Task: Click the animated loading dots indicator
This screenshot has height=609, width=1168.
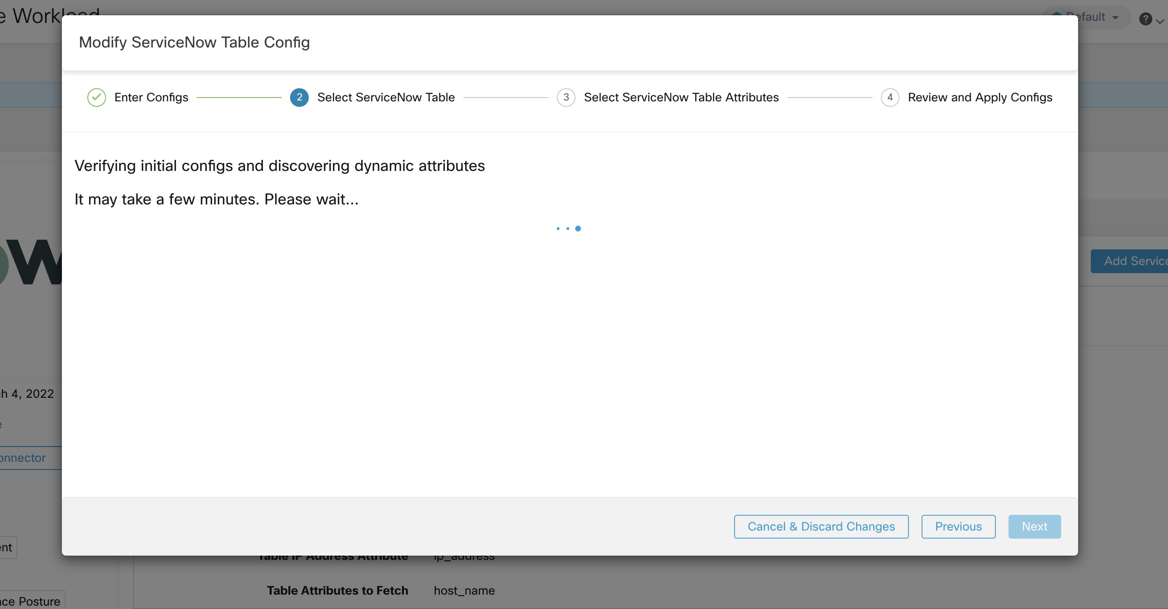Action: pos(568,228)
